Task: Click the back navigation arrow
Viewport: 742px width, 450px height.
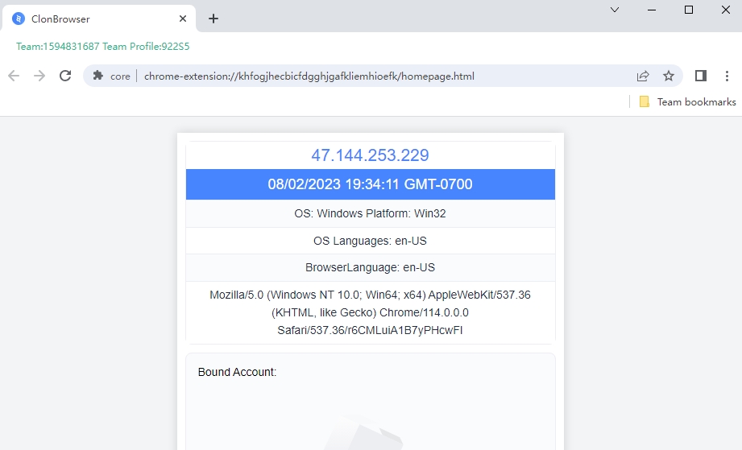Action: point(14,76)
